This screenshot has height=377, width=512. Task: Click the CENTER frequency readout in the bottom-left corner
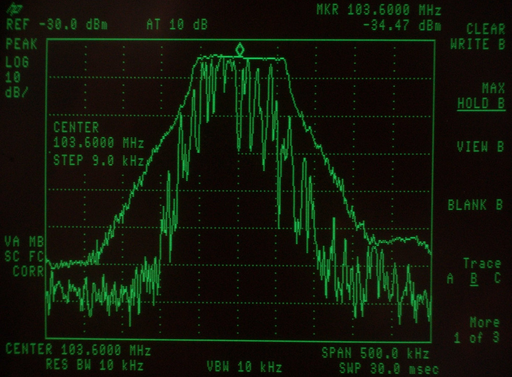(x=78, y=350)
